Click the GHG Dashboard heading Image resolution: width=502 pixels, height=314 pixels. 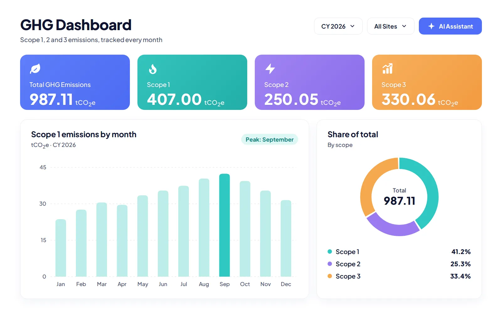[76, 25]
